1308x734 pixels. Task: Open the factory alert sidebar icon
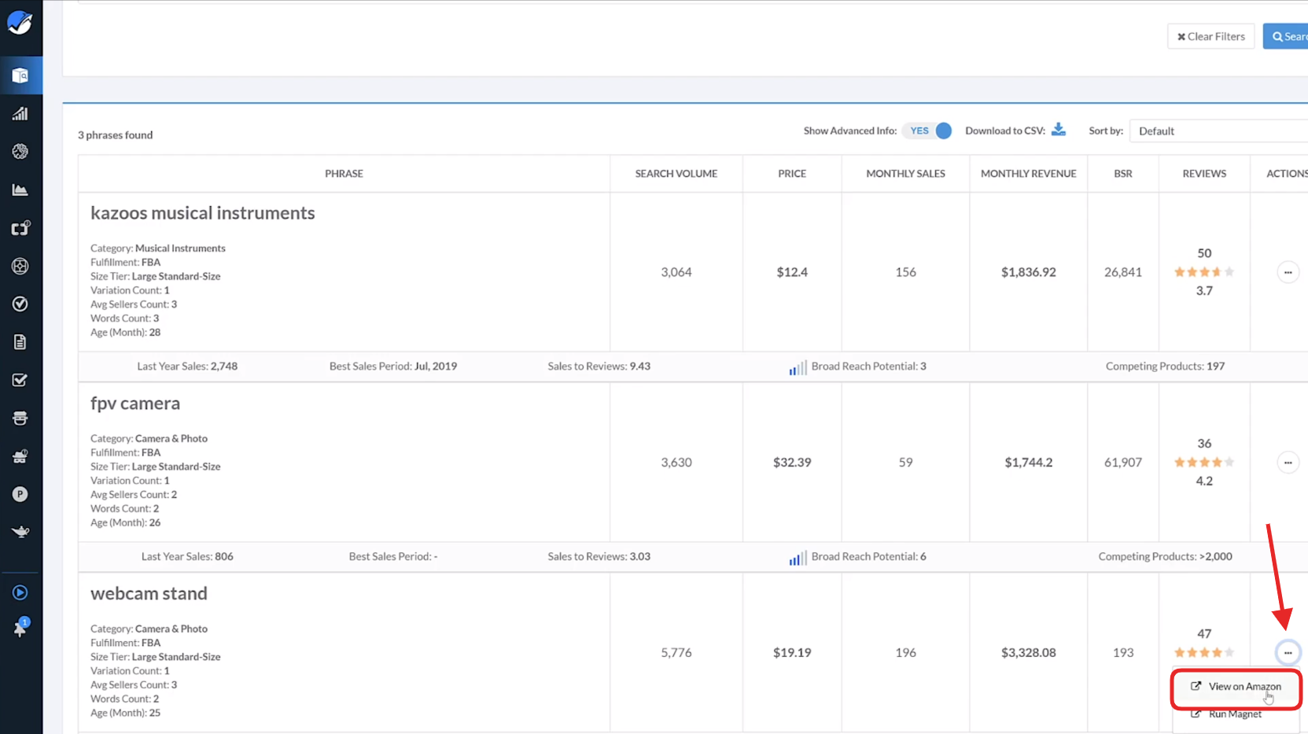coord(20,456)
